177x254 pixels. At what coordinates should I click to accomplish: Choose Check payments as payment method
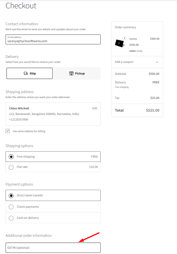(11, 207)
